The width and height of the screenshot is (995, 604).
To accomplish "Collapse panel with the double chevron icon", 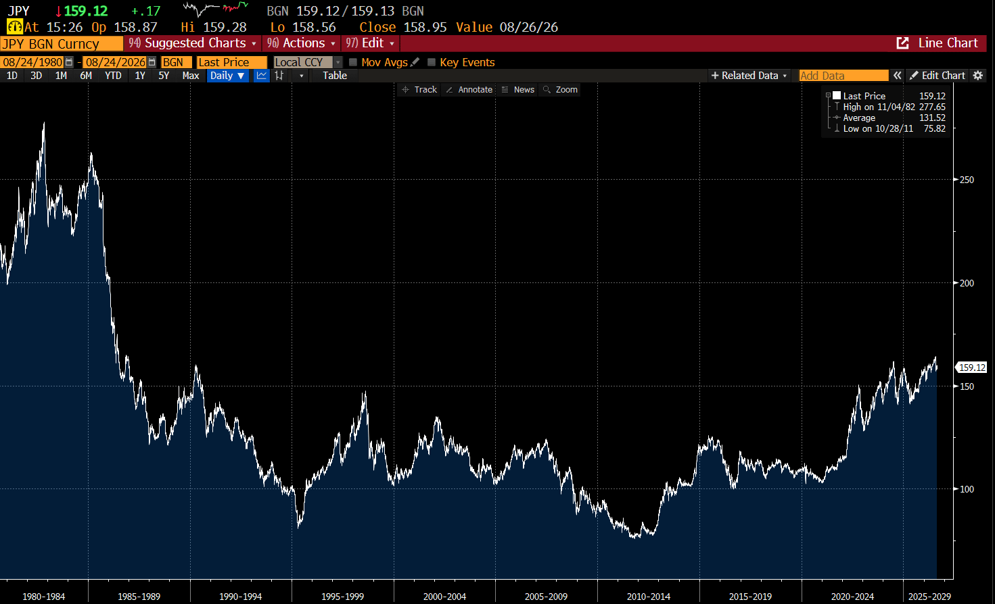I will pos(898,76).
